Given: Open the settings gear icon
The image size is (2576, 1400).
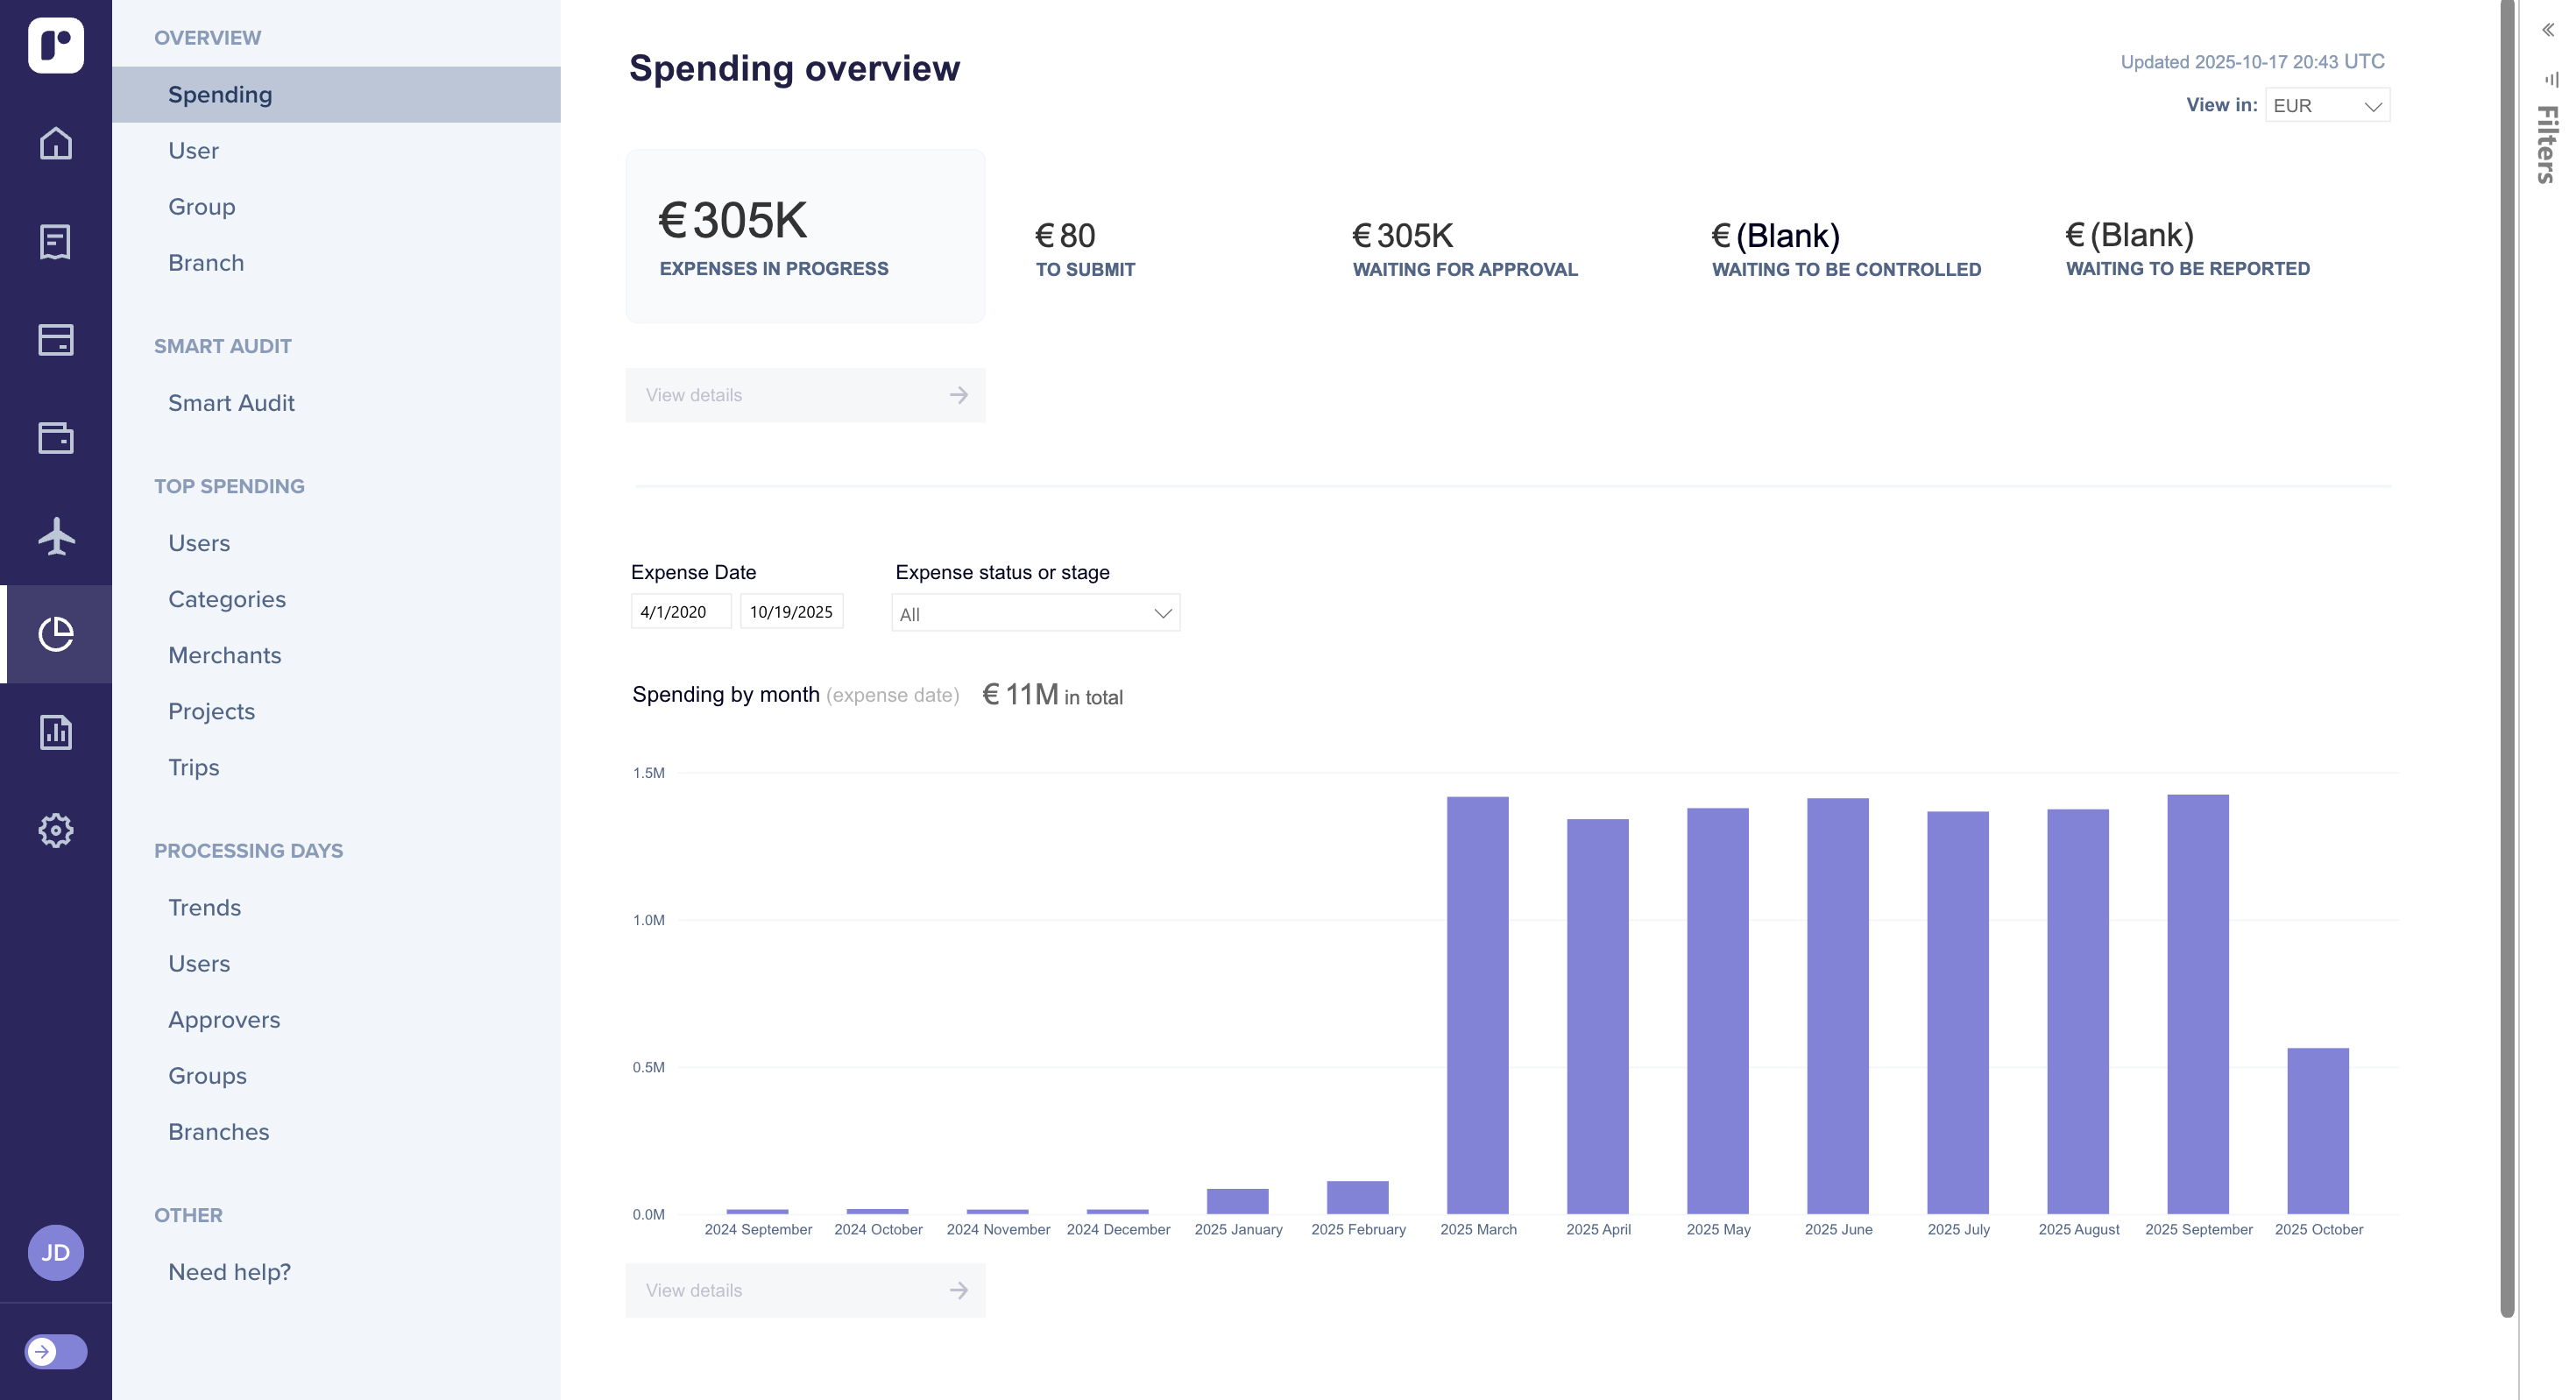Looking at the screenshot, I should click(x=56, y=830).
